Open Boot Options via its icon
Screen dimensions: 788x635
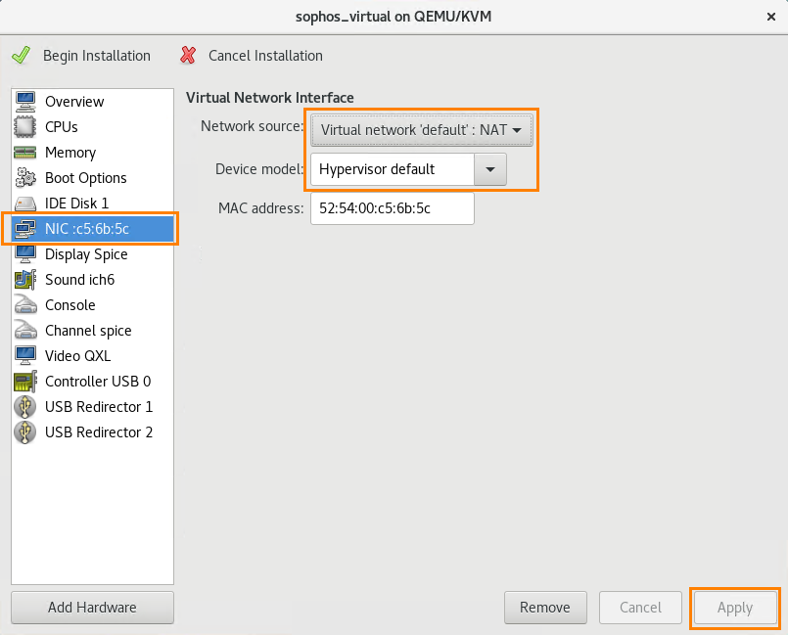(25, 177)
